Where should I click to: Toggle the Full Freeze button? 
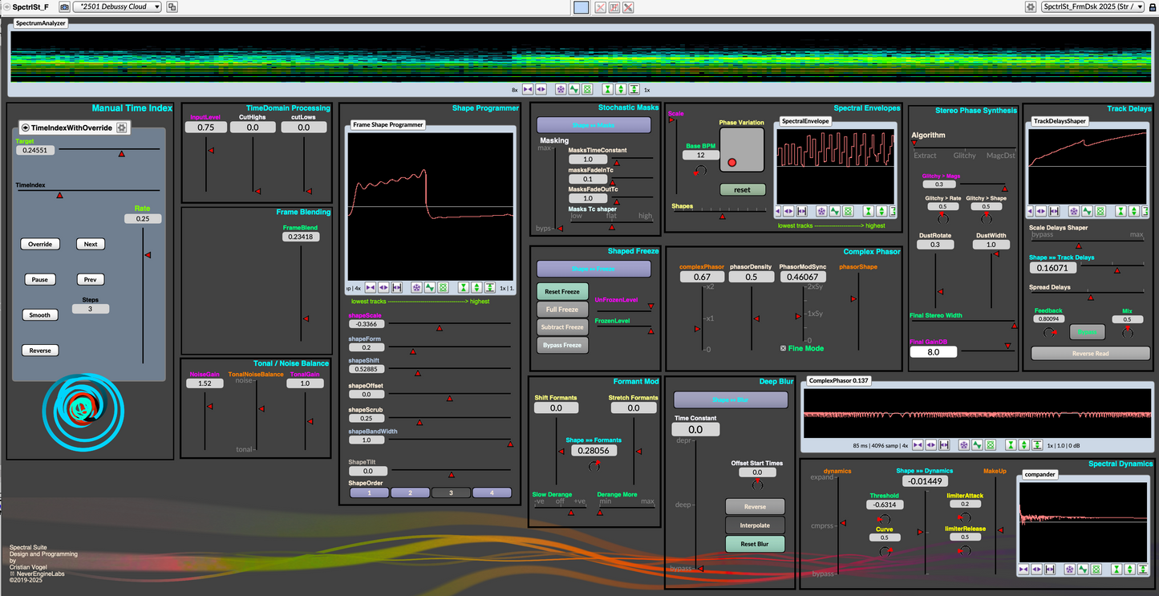click(x=562, y=309)
